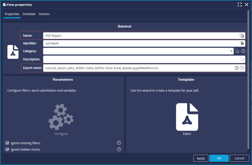
Task: Click the help icon next to Export name
Action: point(243,68)
